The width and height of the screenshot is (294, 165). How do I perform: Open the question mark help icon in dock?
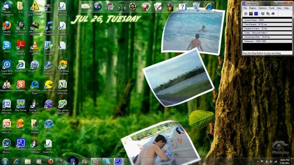[182, 7]
